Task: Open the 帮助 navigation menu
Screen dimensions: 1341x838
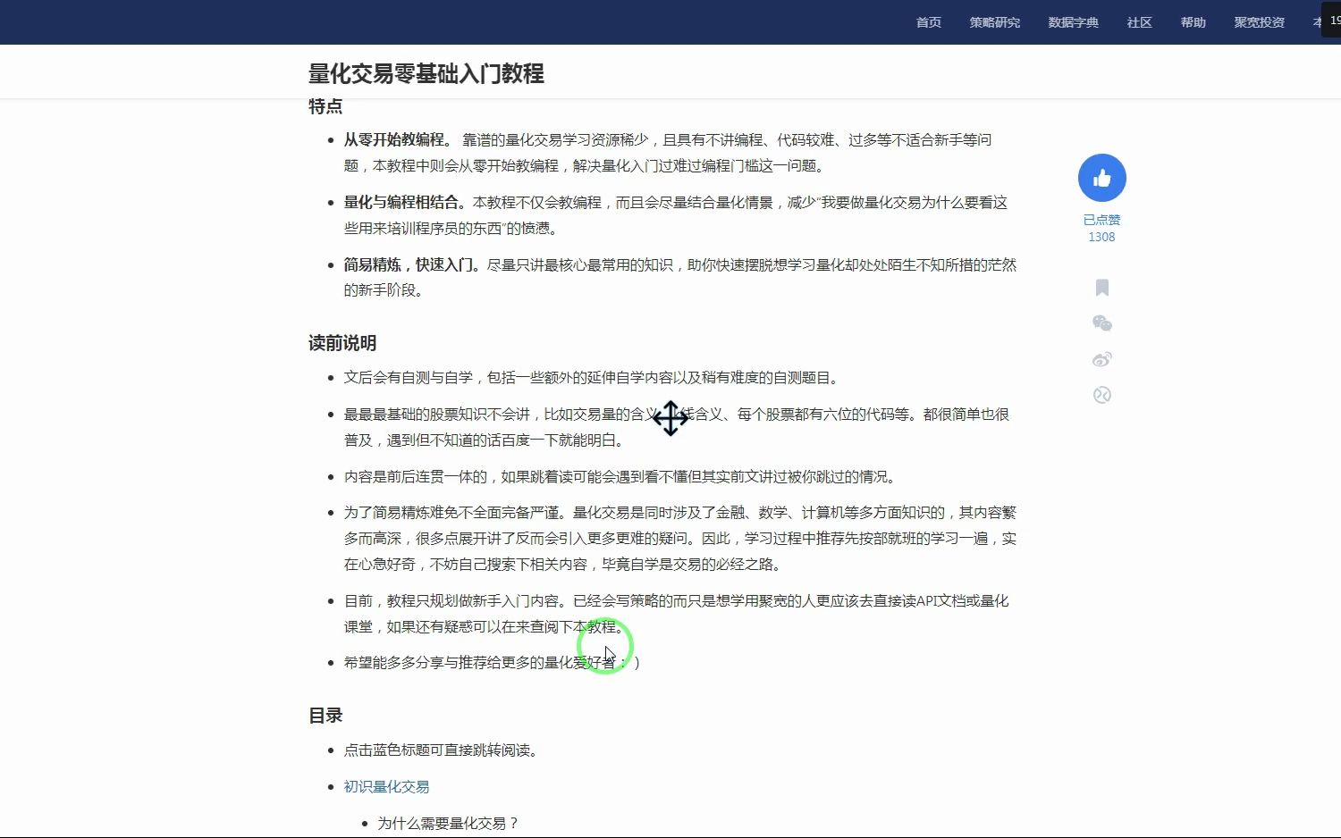Action: [1193, 22]
